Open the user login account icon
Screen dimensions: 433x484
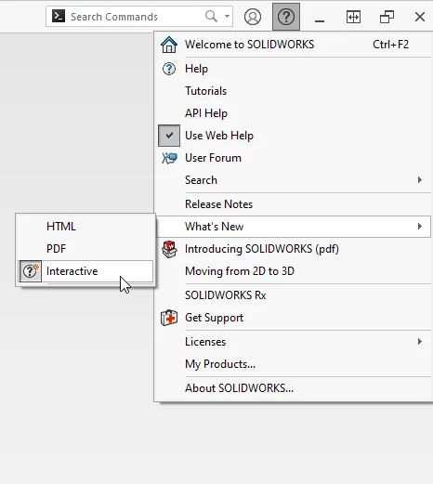253,17
